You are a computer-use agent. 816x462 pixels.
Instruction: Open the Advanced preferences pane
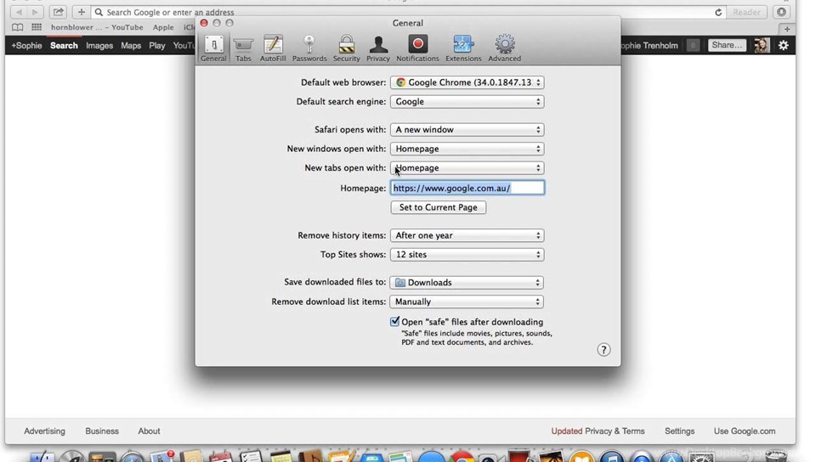click(504, 49)
